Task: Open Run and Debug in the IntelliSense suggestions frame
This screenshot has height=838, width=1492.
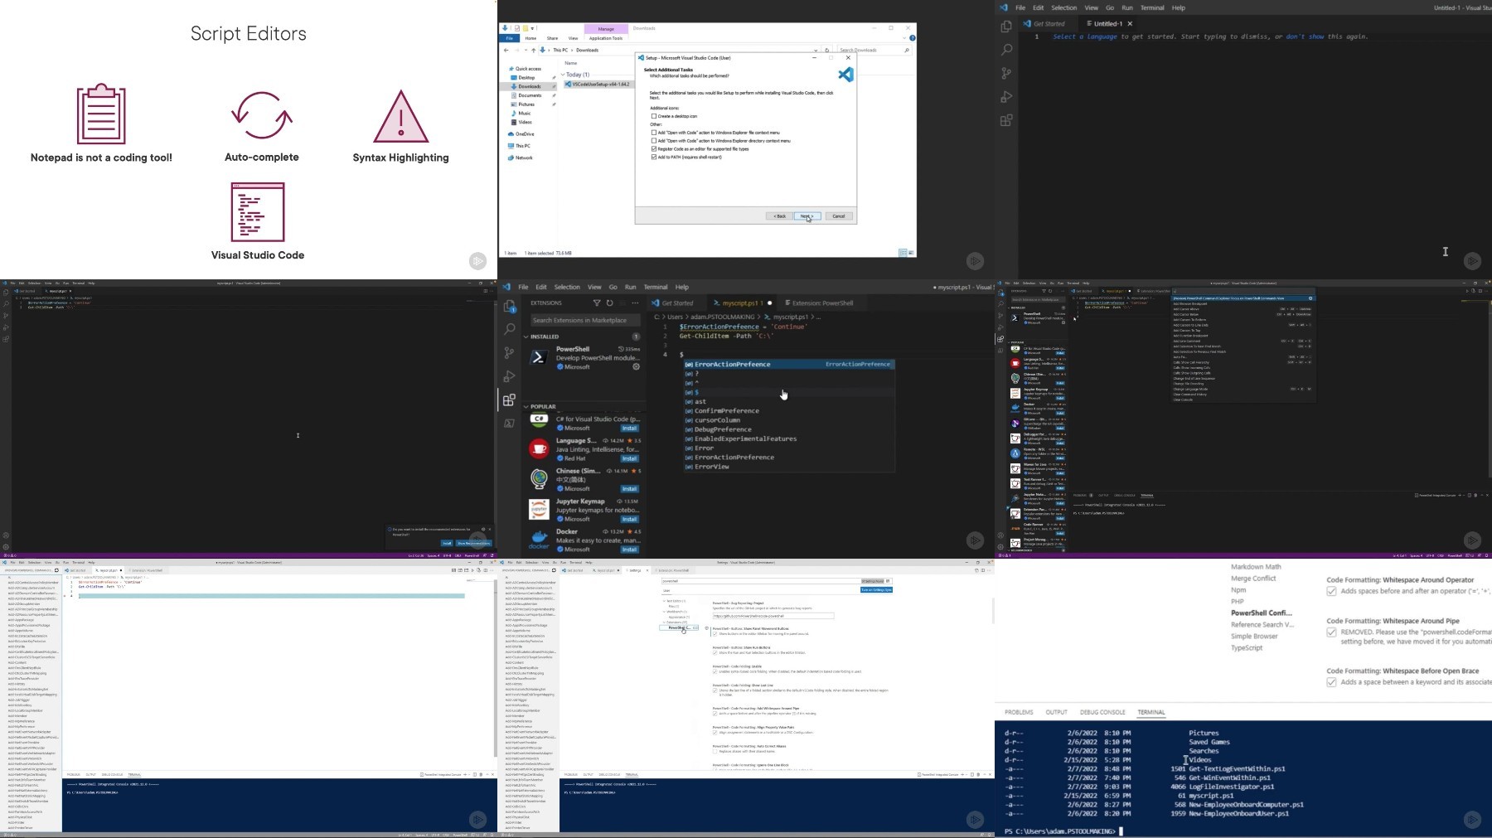Action: [510, 376]
